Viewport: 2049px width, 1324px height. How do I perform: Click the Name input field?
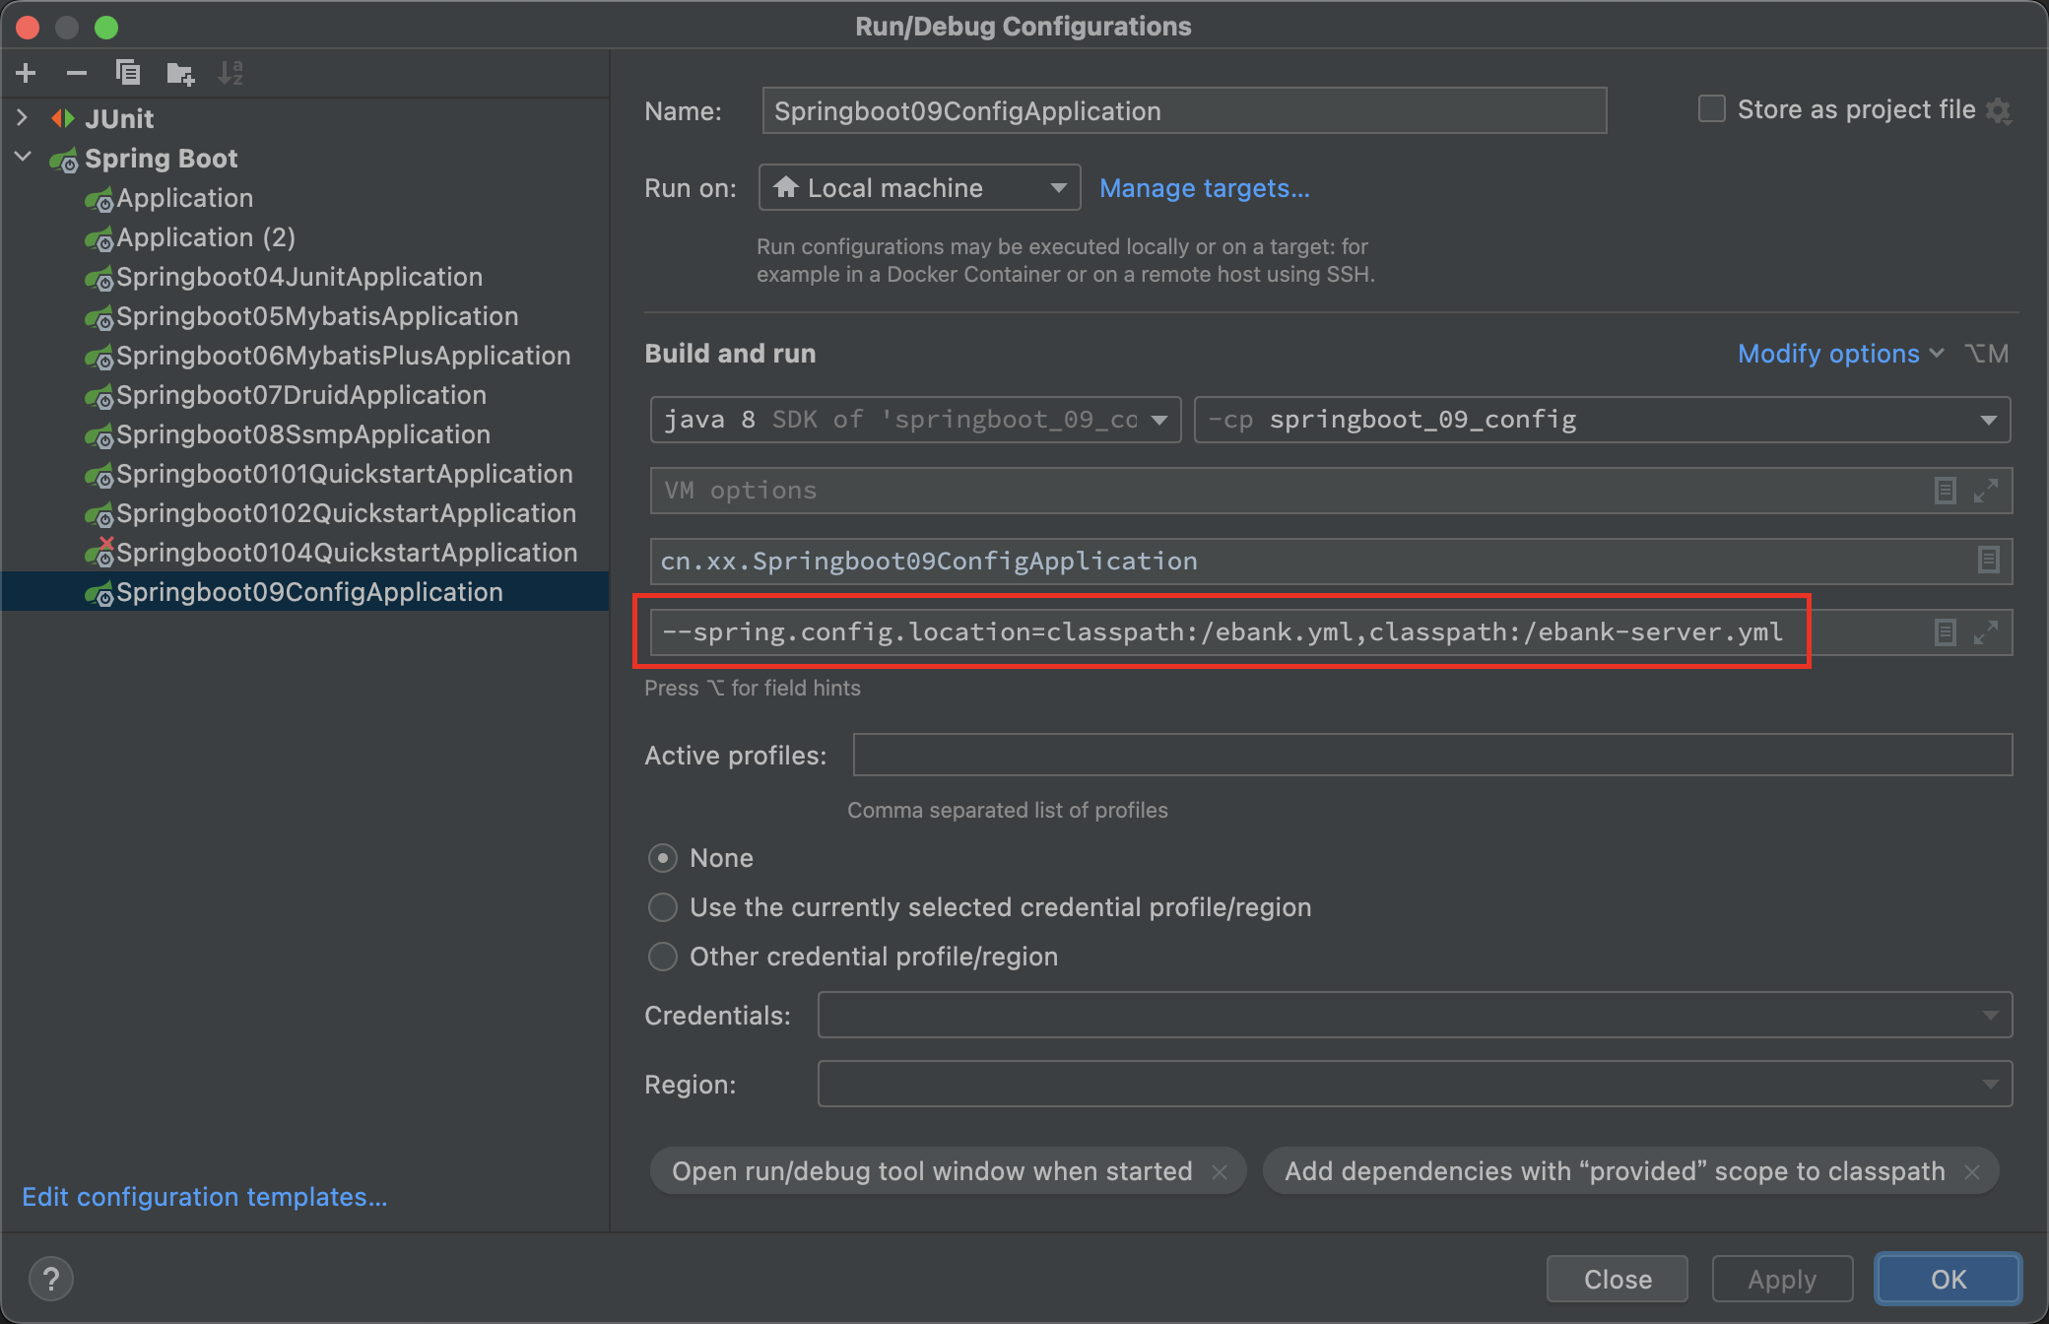[1184, 110]
